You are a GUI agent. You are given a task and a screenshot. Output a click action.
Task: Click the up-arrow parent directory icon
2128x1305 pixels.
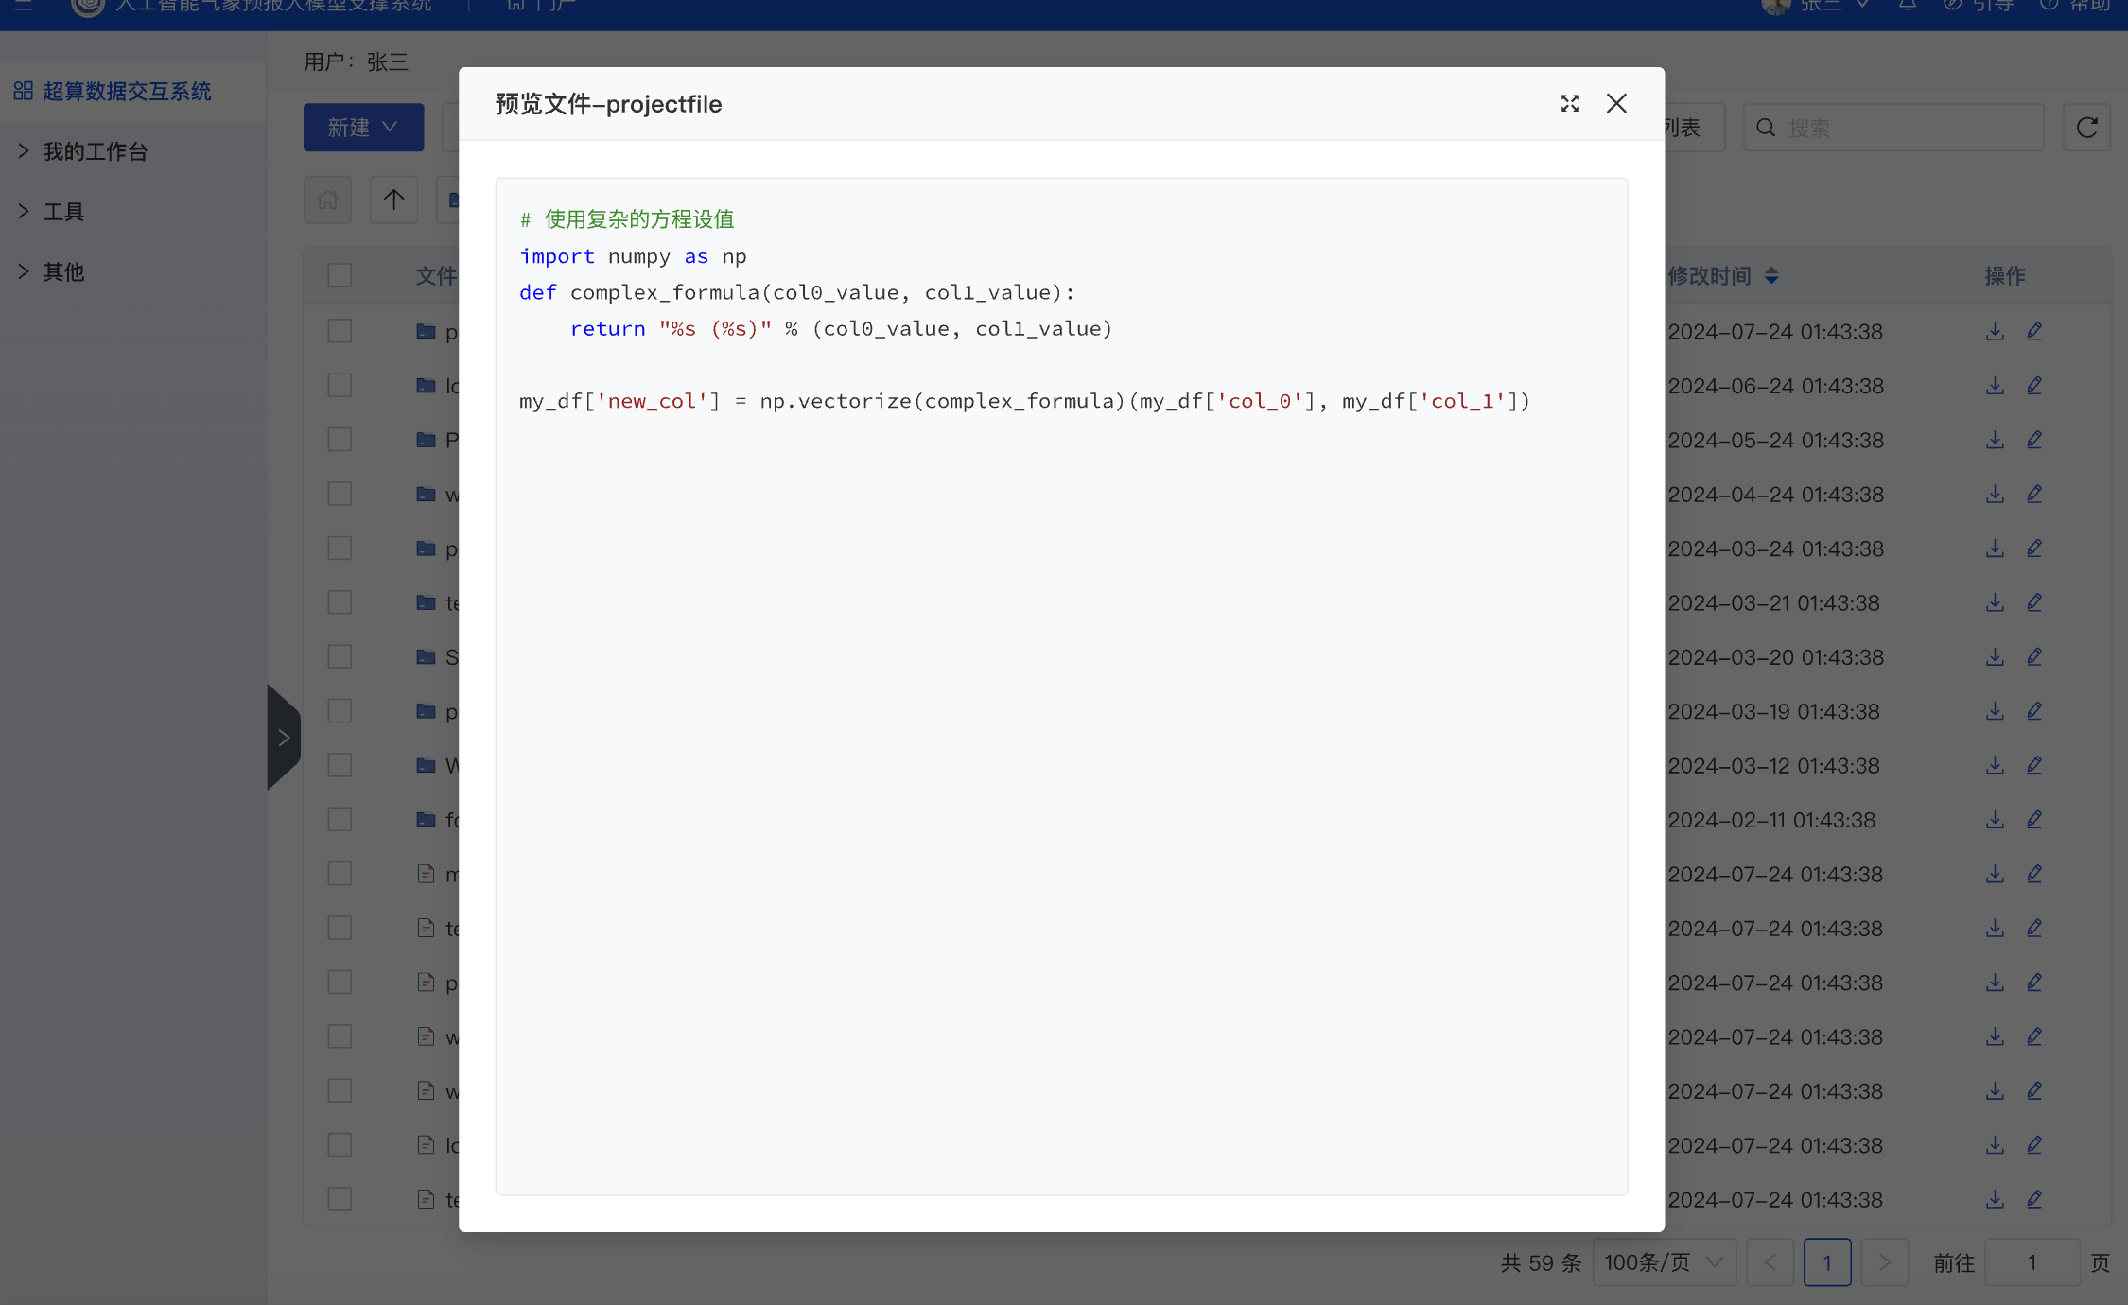coord(393,200)
